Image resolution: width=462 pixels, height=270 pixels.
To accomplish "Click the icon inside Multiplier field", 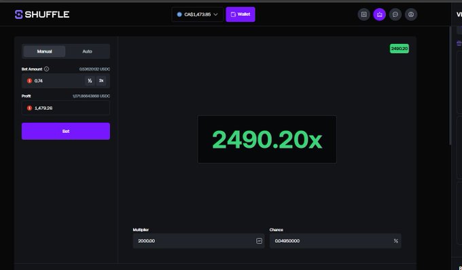I will click(x=259, y=241).
